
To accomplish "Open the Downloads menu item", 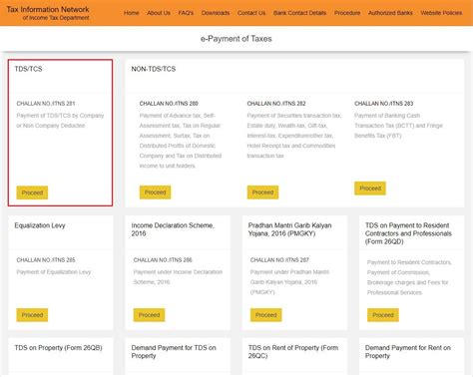I will coord(216,13).
